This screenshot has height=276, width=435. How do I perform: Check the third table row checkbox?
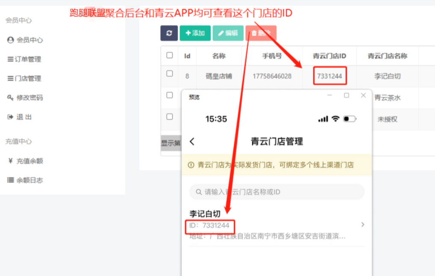(170, 116)
